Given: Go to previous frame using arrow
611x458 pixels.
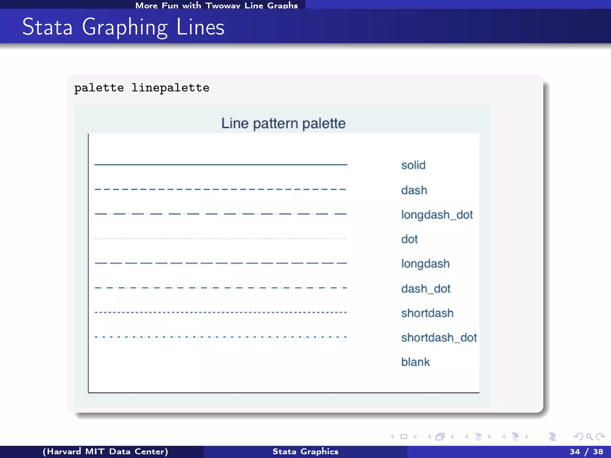Looking at the screenshot, I should (429, 437).
